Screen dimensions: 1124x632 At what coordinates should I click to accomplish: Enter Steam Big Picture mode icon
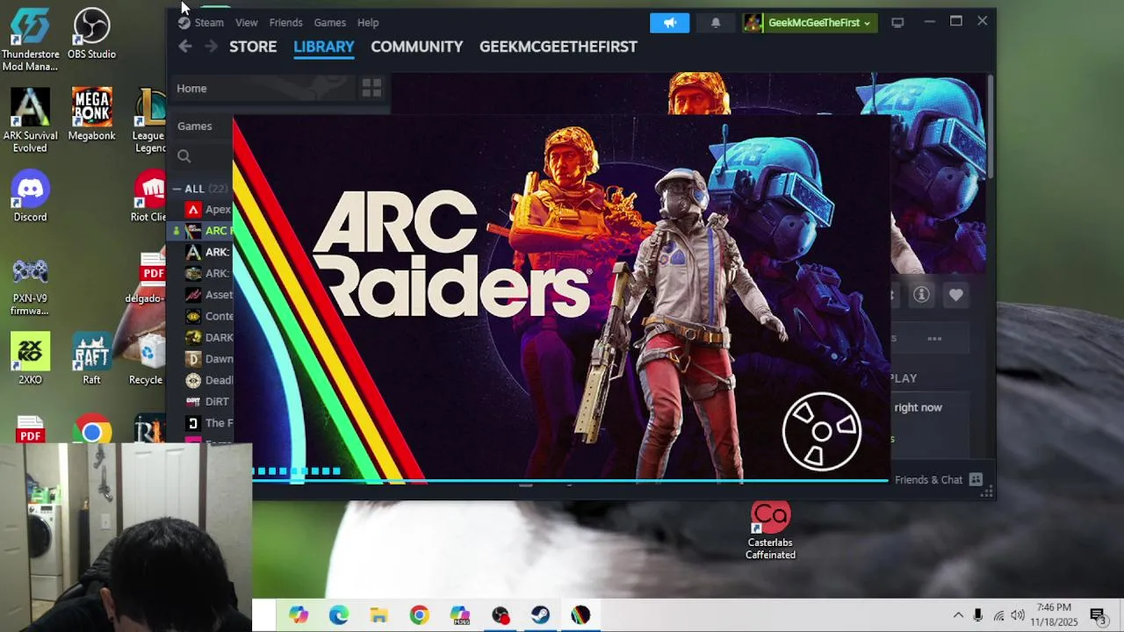click(897, 23)
